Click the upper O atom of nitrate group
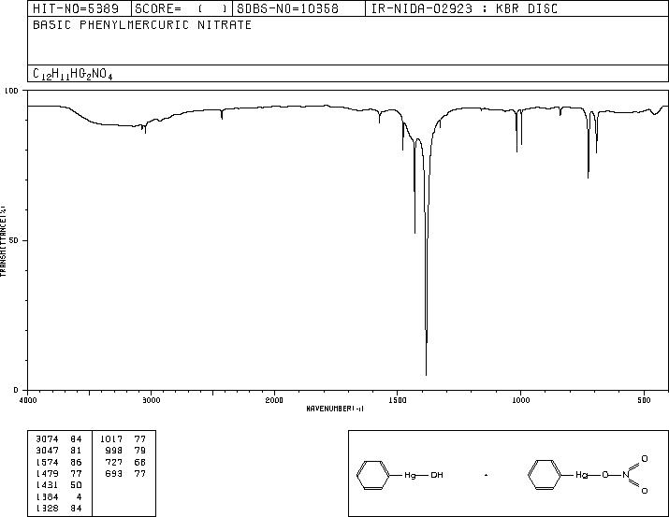The width and height of the screenshot is (669, 517). (x=645, y=459)
